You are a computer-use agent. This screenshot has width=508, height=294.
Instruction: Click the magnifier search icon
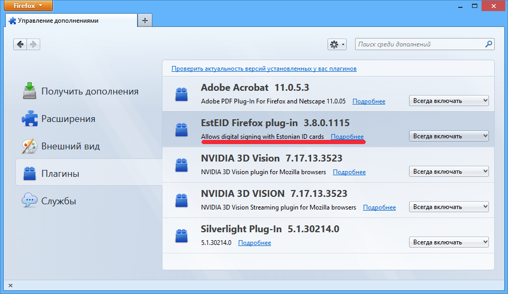point(488,44)
